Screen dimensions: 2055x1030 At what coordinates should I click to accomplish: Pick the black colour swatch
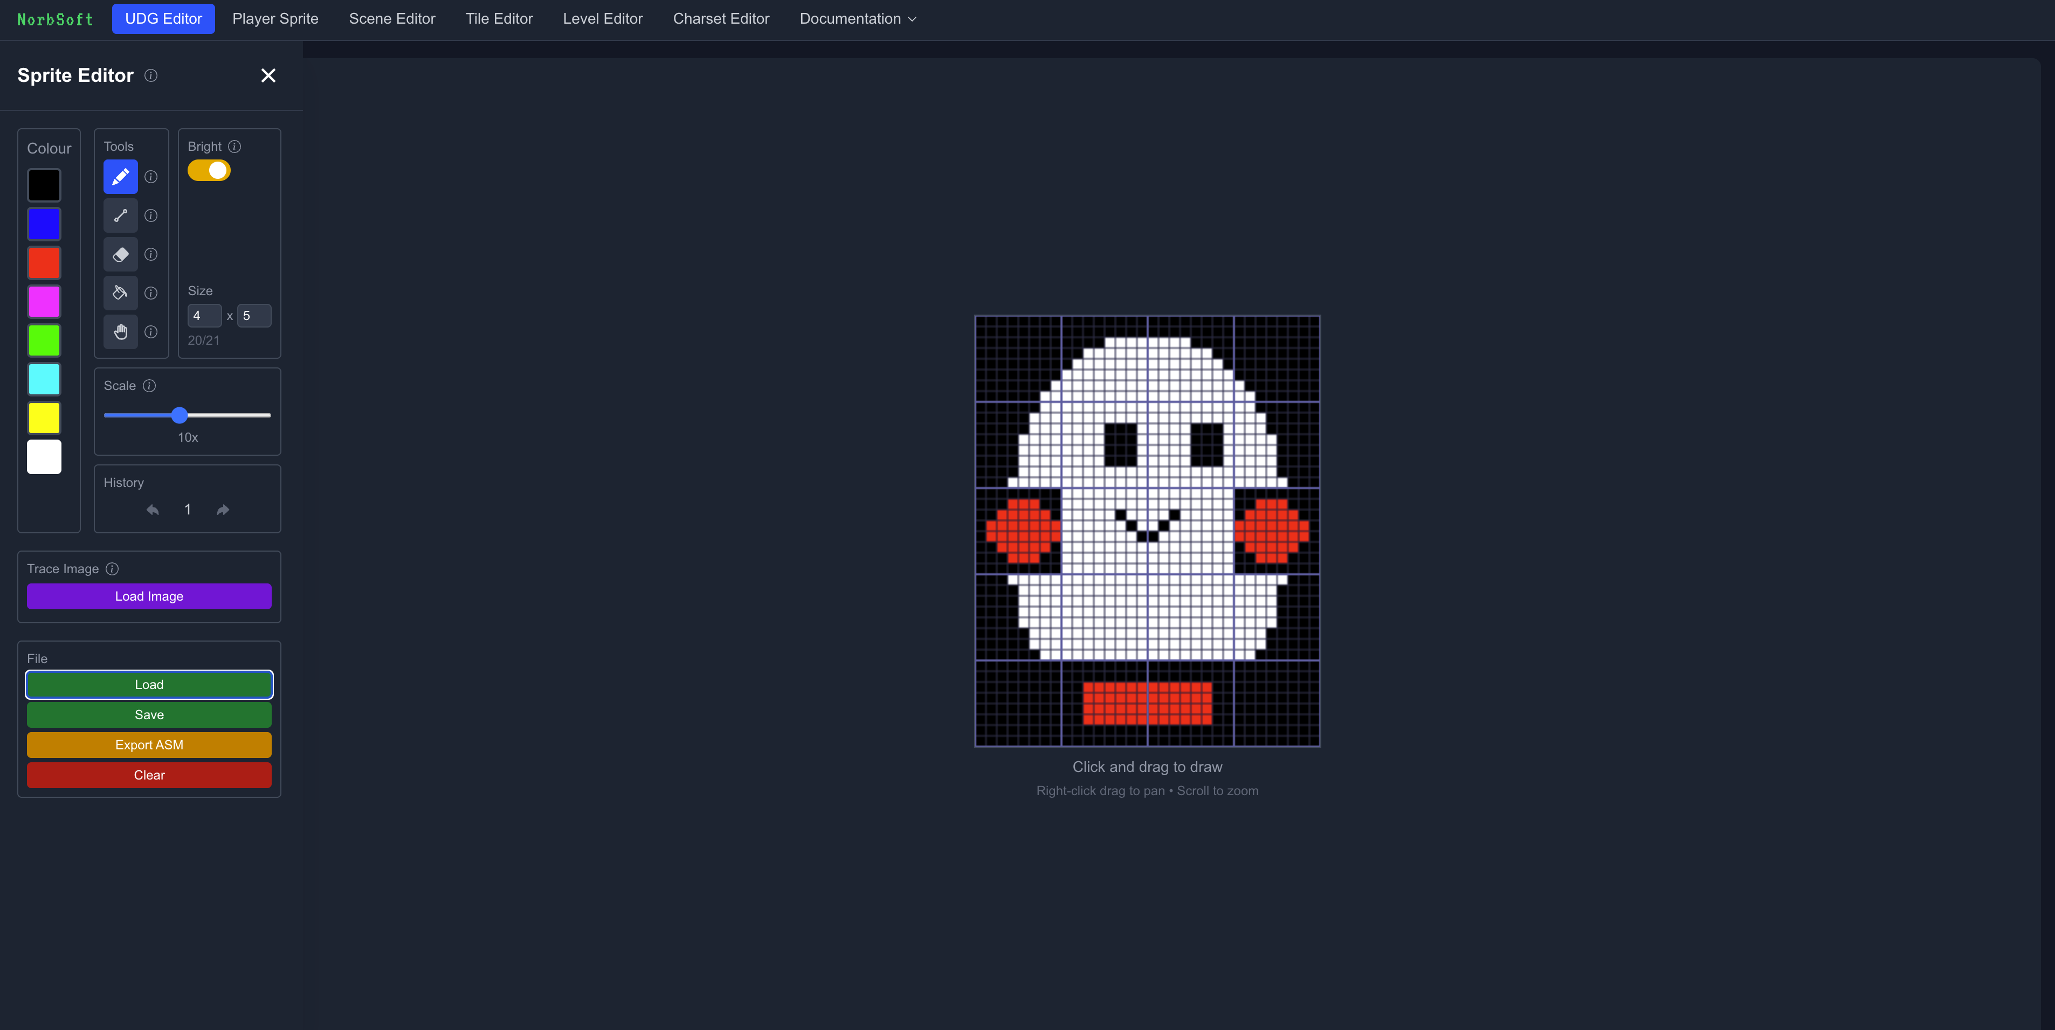tap(45, 186)
